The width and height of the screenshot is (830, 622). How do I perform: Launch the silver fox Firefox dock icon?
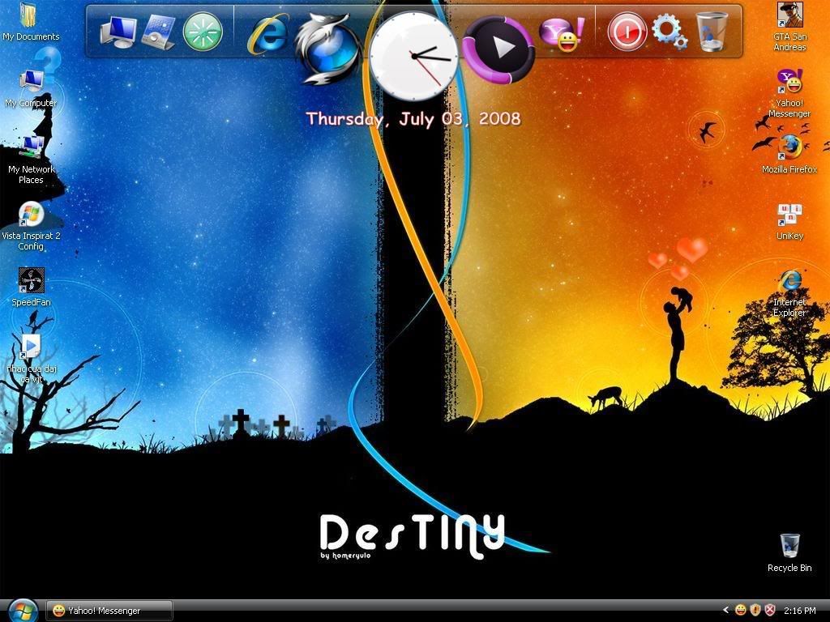327,49
